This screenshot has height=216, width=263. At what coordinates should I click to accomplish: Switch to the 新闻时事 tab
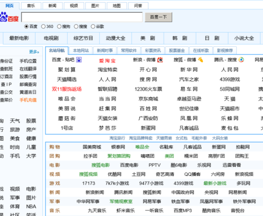[105, 51]
